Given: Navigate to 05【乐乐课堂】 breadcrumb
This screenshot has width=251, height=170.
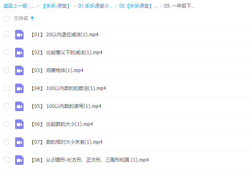Looking at the screenshot, I should [x=138, y=6].
